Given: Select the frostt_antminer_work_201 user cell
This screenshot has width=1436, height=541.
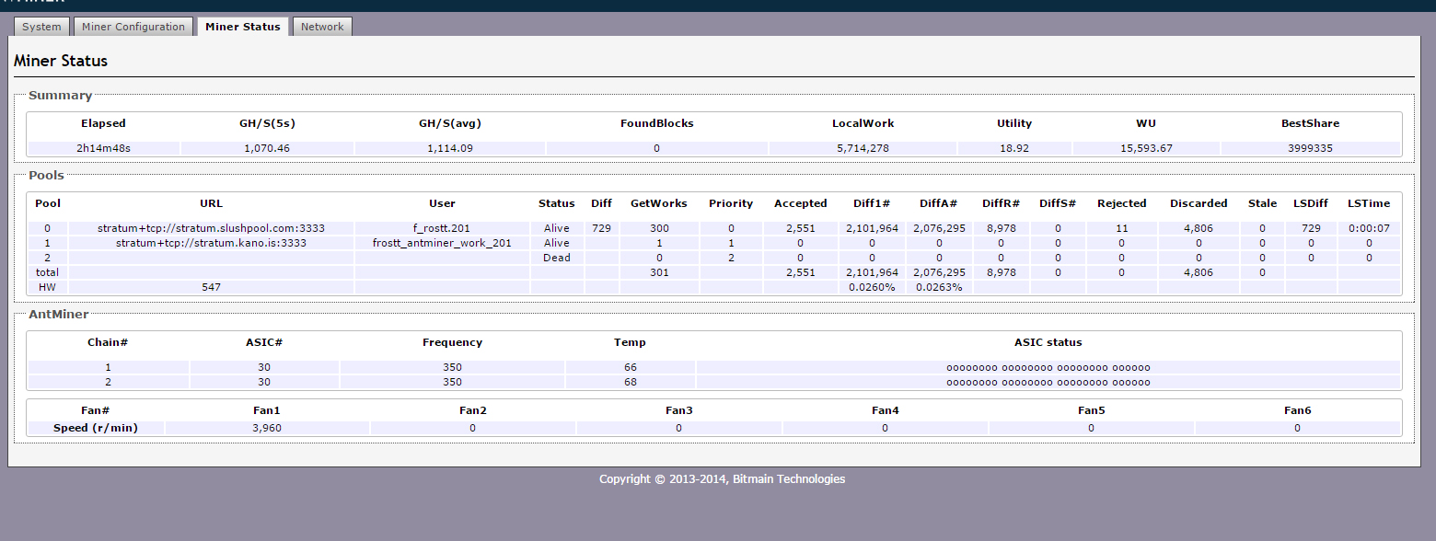Looking at the screenshot, I should click(x=442, y=243).
